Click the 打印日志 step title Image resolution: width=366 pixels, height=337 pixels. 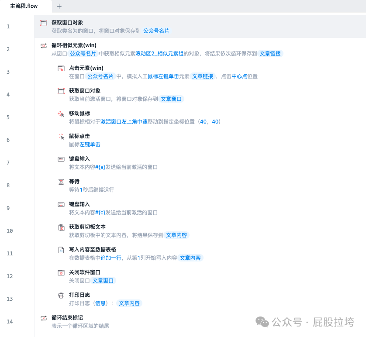tap(79, 295)
